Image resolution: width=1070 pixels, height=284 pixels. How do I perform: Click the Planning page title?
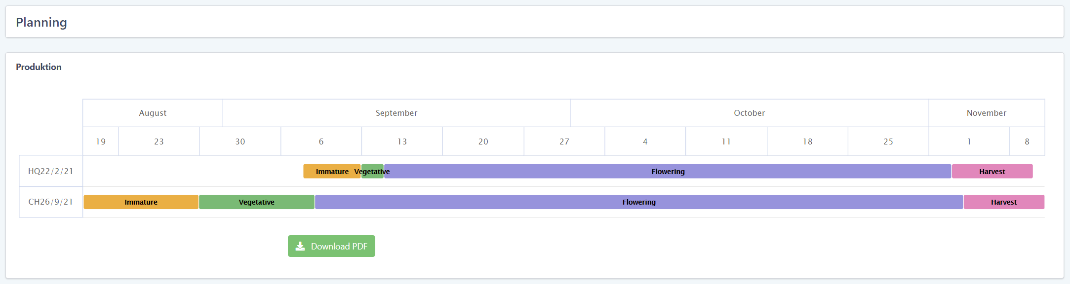(41, 22)
